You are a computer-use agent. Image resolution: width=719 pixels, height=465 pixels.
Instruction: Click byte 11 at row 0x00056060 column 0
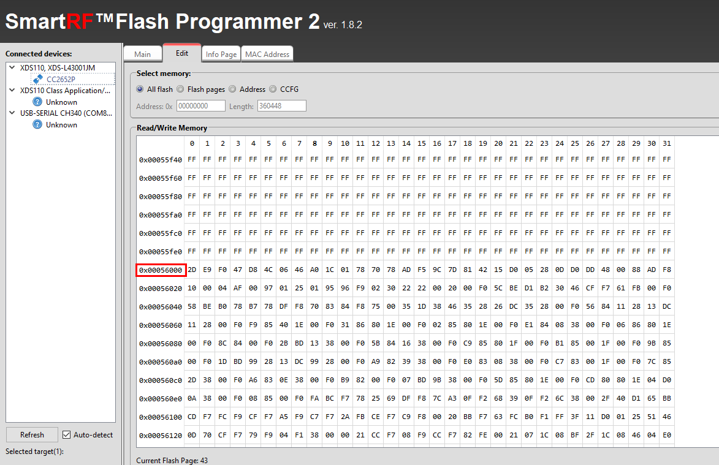(x=192, y=325)
